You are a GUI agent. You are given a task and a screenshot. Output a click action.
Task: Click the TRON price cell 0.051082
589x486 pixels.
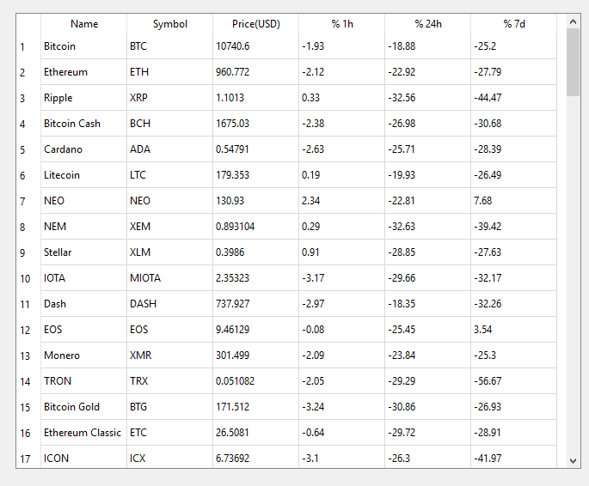pyautogui.click(x=256, y=381)
